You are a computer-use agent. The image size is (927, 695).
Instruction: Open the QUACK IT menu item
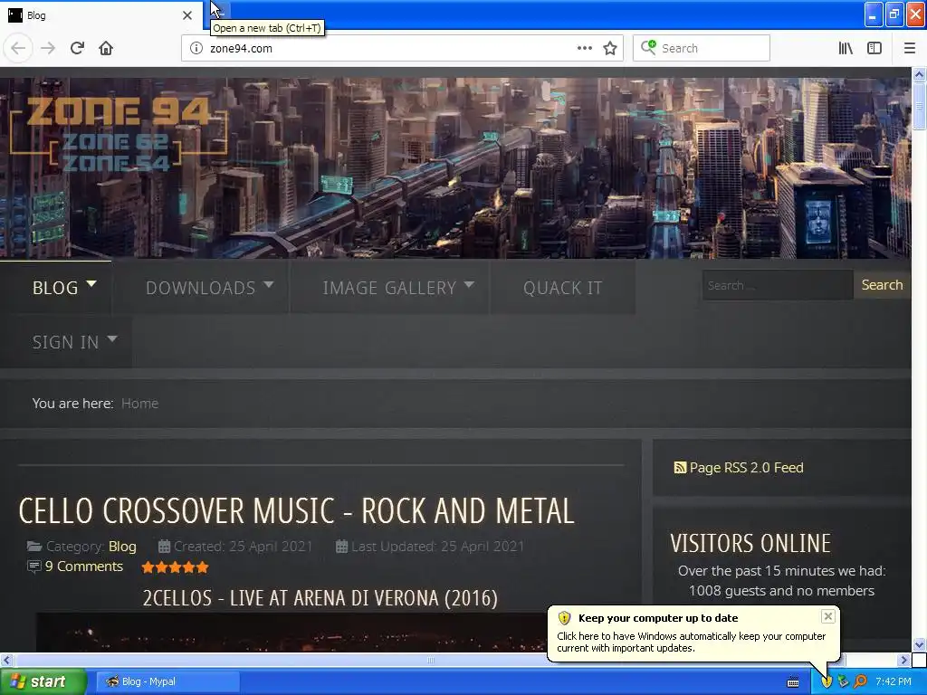coord(563,288)
